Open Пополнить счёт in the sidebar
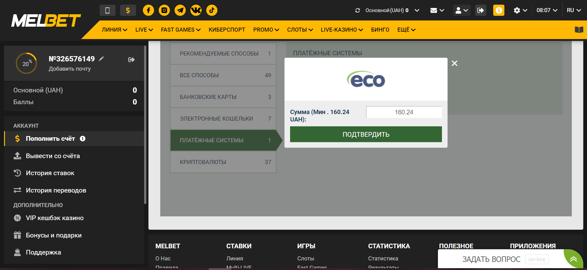 74,139
